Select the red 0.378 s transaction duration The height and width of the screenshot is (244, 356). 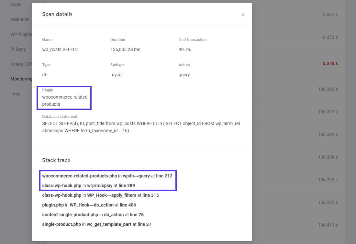coord(330,63)
